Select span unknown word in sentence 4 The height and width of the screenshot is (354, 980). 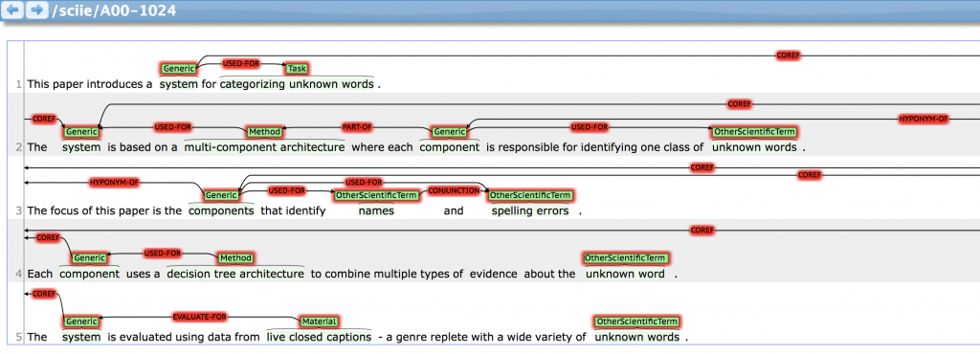pos(626,274)
